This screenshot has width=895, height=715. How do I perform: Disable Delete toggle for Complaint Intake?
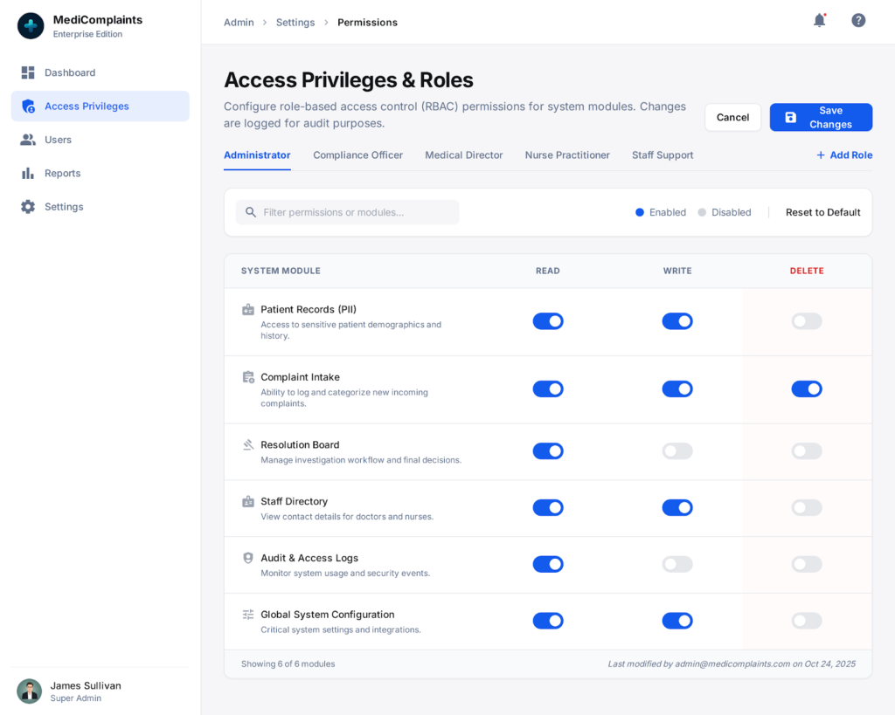click(x=806, y=388)
